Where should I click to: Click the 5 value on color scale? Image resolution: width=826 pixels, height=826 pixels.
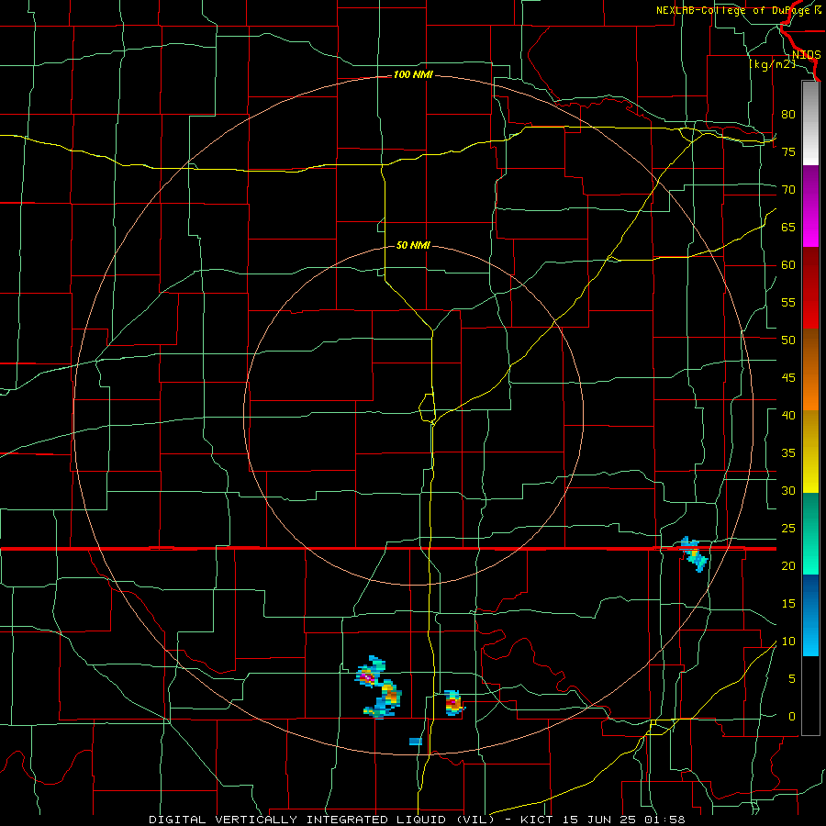792,679
